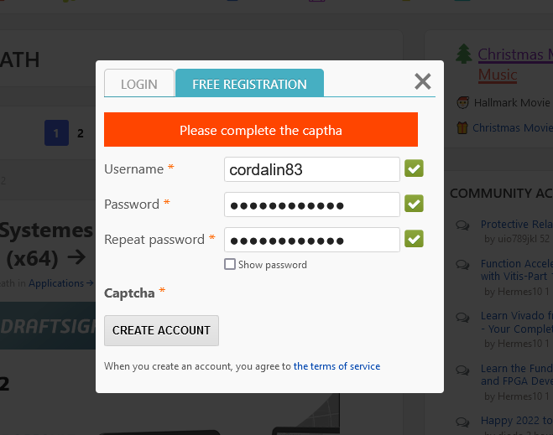Close the registration dialog with the X
The height and width of the screenshot is (435, 553).
tap(423, 81)
